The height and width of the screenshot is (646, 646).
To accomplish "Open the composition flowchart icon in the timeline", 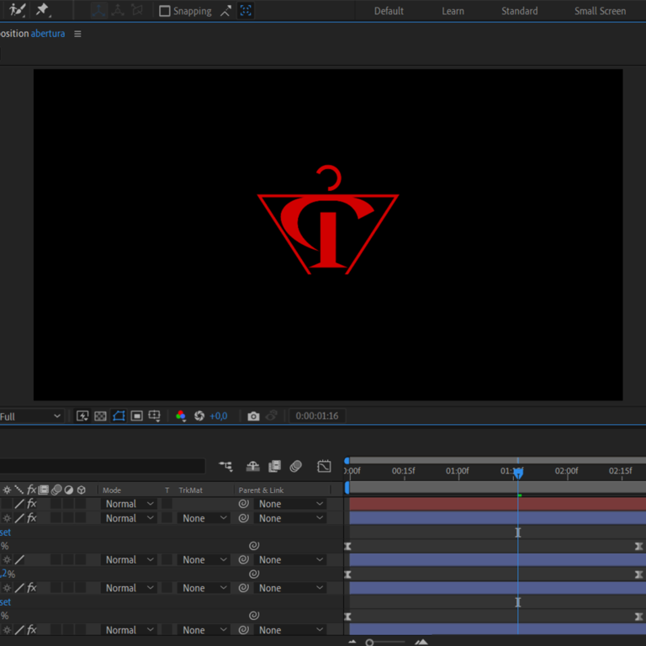I will pyautogui.click(x=225, y=467).
